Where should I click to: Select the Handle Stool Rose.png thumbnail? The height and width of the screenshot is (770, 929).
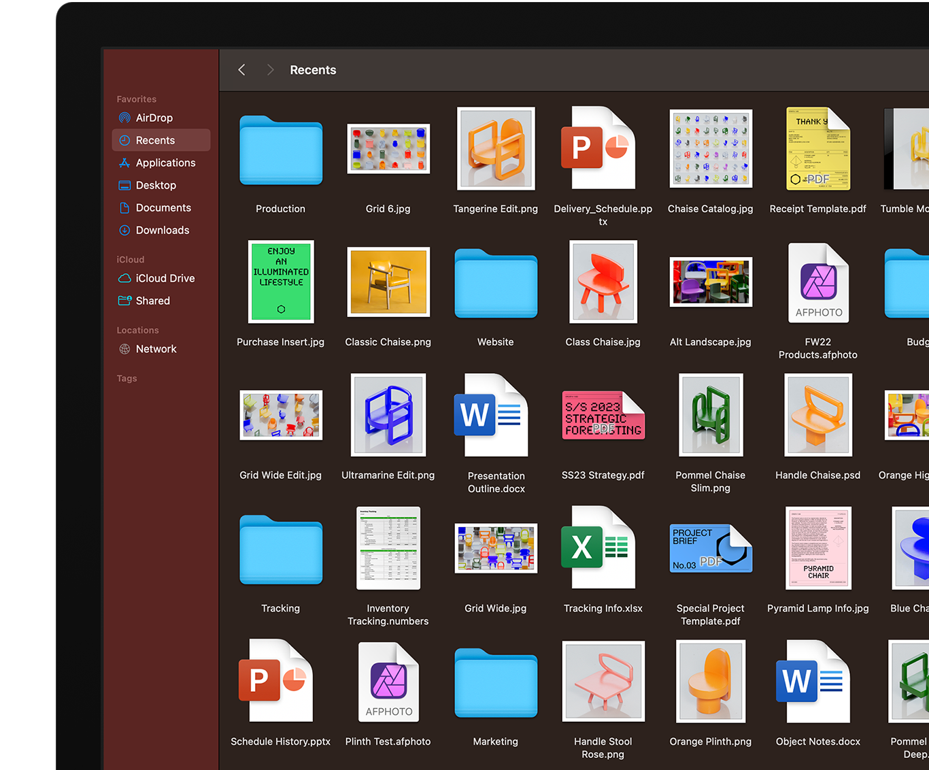click(x=603, y=682)
